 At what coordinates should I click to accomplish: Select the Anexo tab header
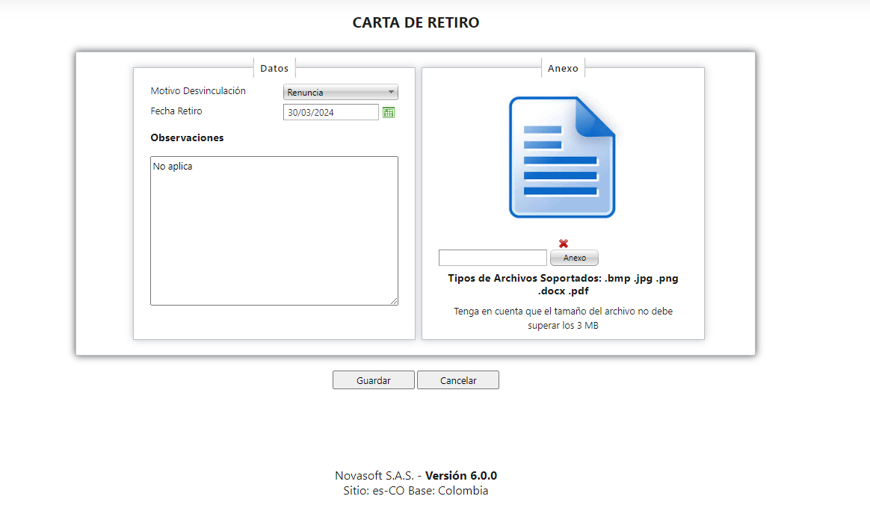click(x=564, y=68)
